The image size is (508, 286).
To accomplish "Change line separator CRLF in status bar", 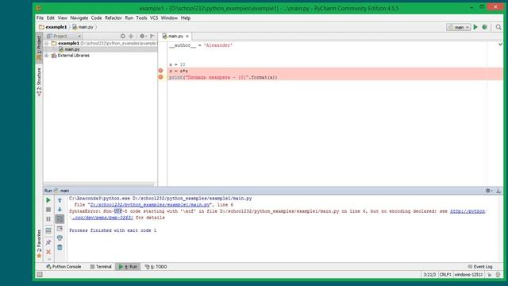I will (x=445, y=275).
